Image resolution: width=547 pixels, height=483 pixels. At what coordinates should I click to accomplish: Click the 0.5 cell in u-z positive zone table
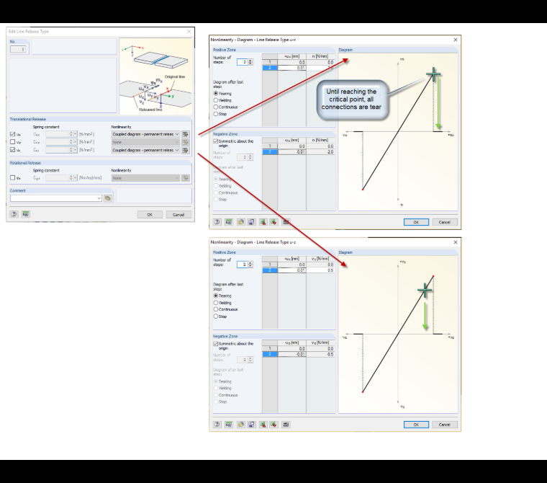tap(320, 270)
